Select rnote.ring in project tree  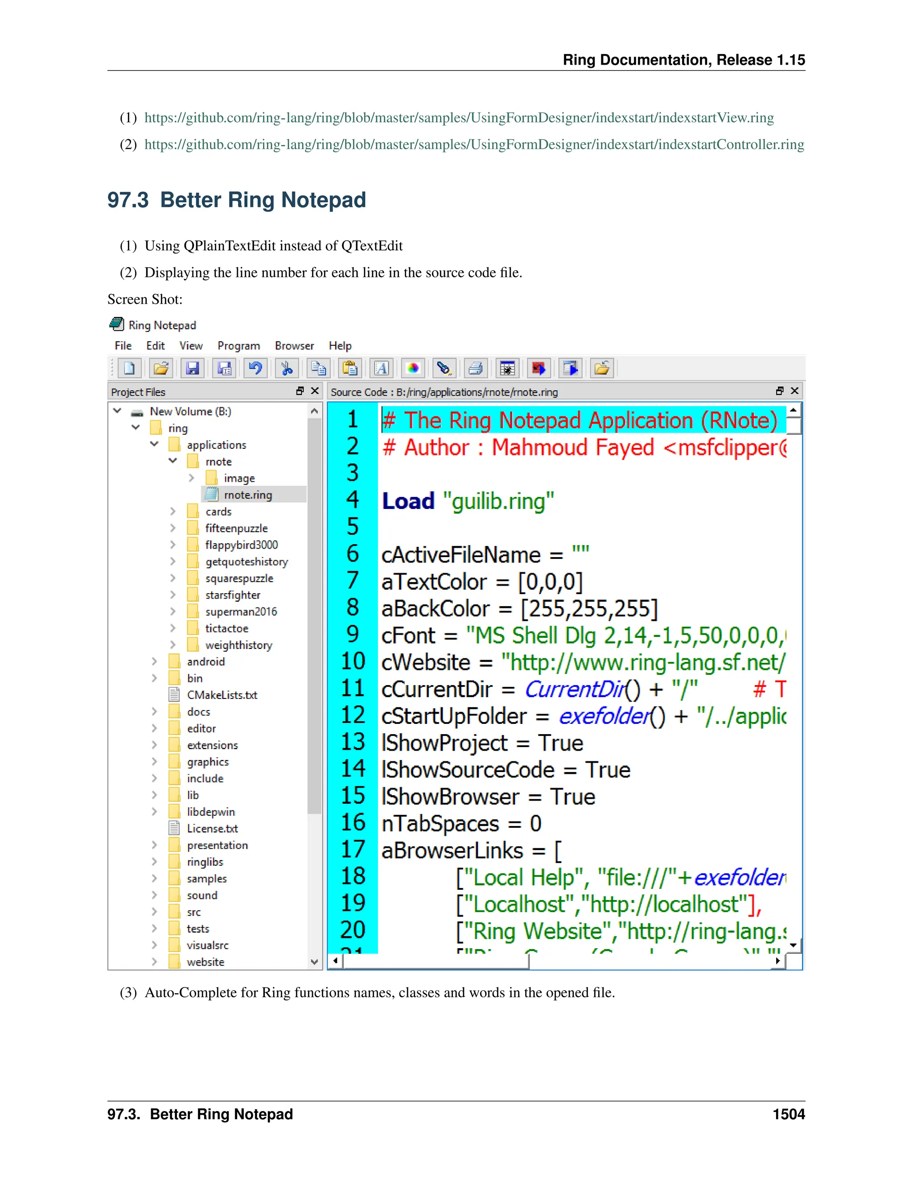248,495
